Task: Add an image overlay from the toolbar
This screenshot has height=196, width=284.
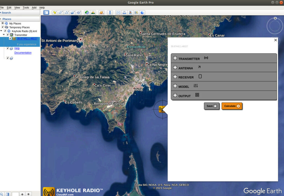Action: coord(73,12)
